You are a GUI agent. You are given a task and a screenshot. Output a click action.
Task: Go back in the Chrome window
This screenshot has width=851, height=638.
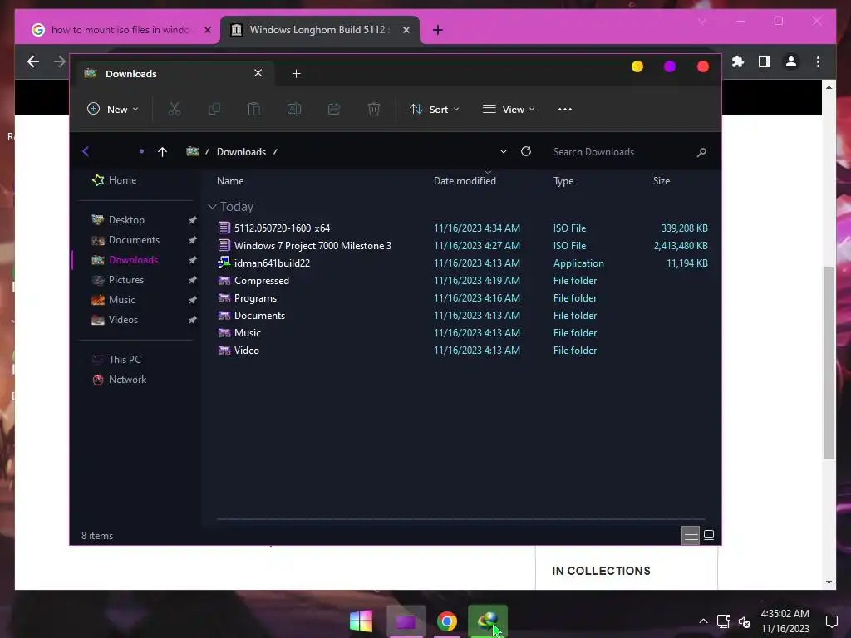click(33, 61)
